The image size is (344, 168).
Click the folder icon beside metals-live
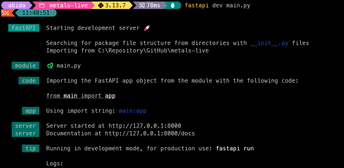pos(42,5)
